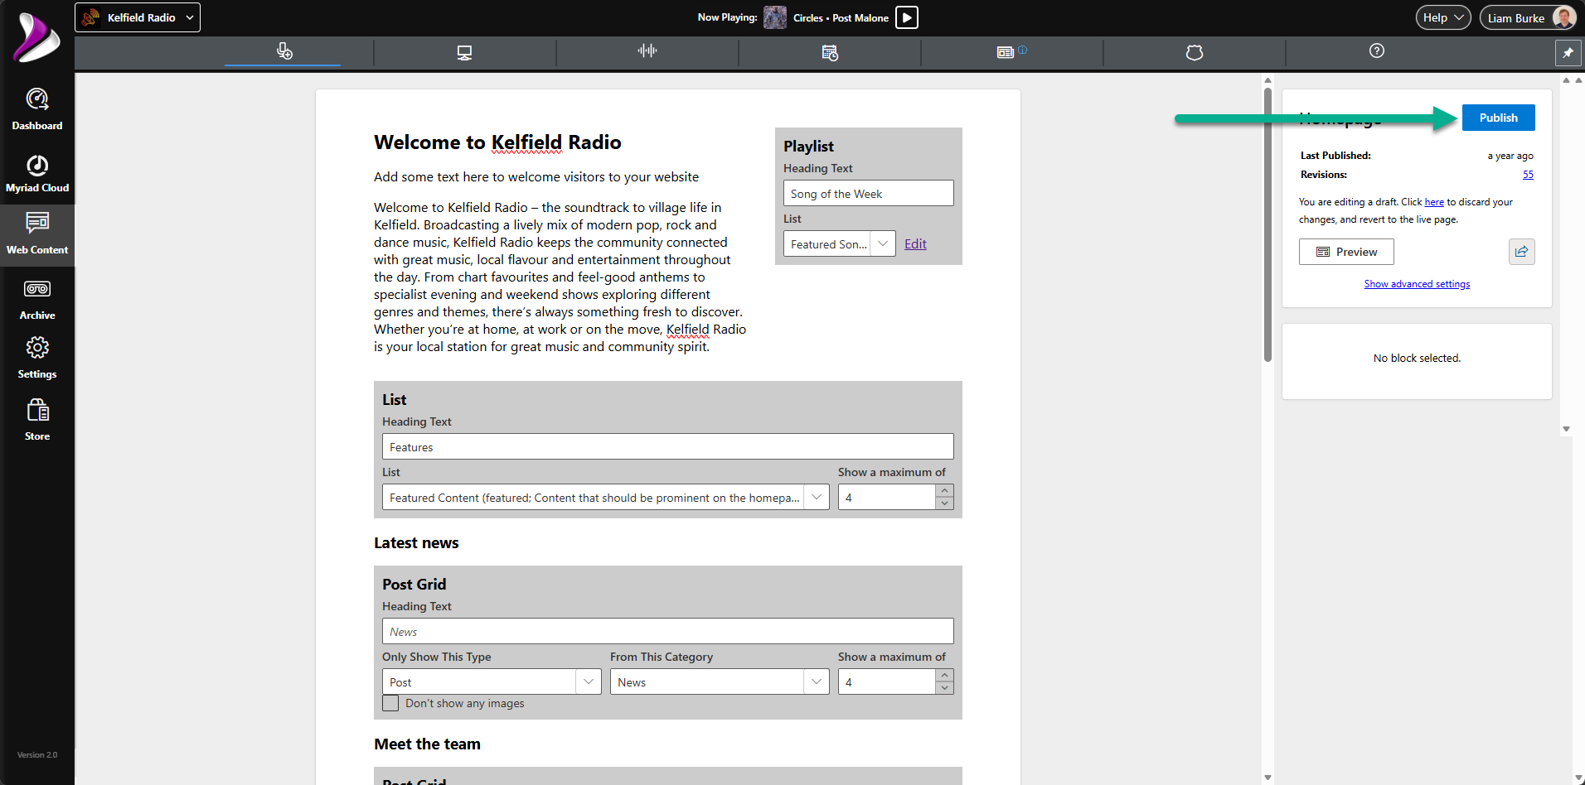Increase Post Grid maximum value
Viewport: 1585px width, 785px height.
click(x=944, y=676)
